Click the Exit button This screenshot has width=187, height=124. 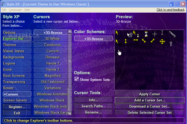click(x=17, y=113)
